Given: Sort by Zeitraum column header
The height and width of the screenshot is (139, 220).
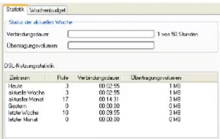Looking at the screenshot, I should coord(25,78).
